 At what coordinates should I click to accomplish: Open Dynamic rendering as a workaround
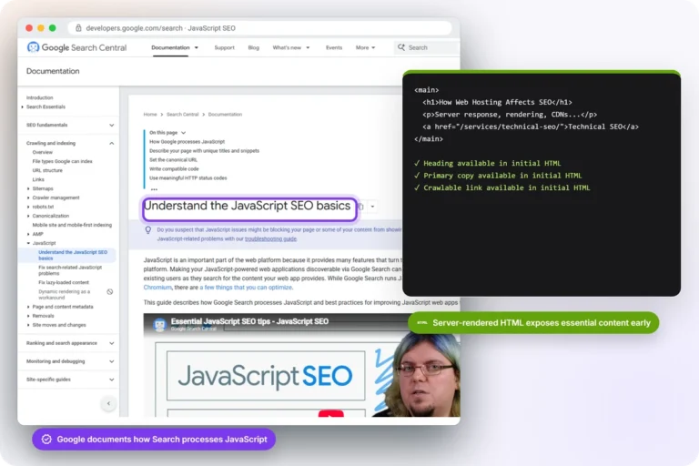click(x=65, y=294)
